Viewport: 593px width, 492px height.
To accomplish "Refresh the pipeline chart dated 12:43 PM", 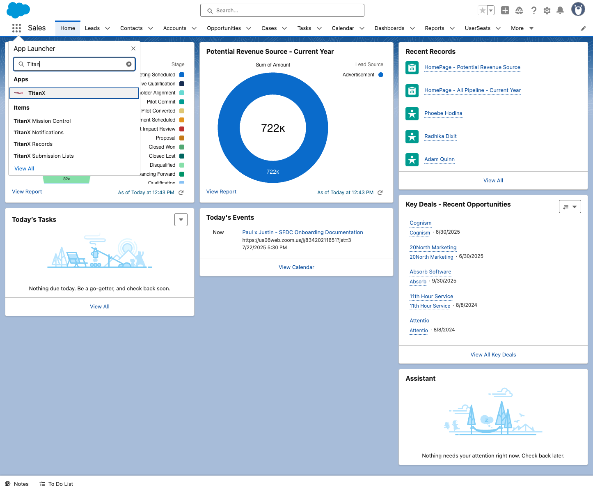I will pyautogui.click(x=181, y=193).
